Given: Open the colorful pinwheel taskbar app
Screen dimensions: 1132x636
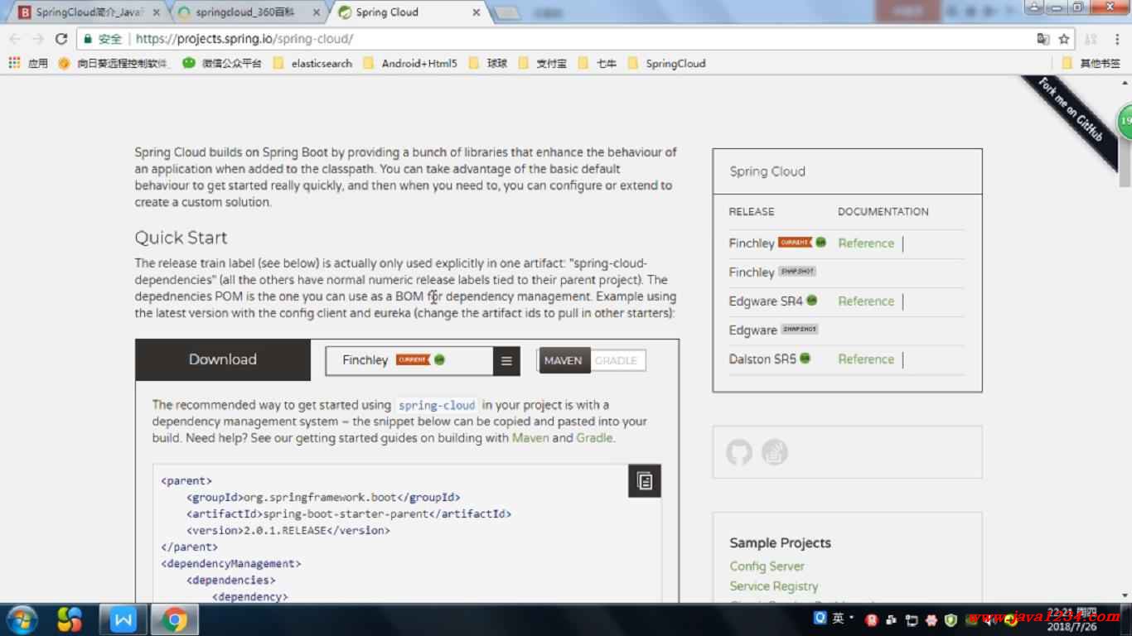Looking at the screenshot, I should 70,619.
